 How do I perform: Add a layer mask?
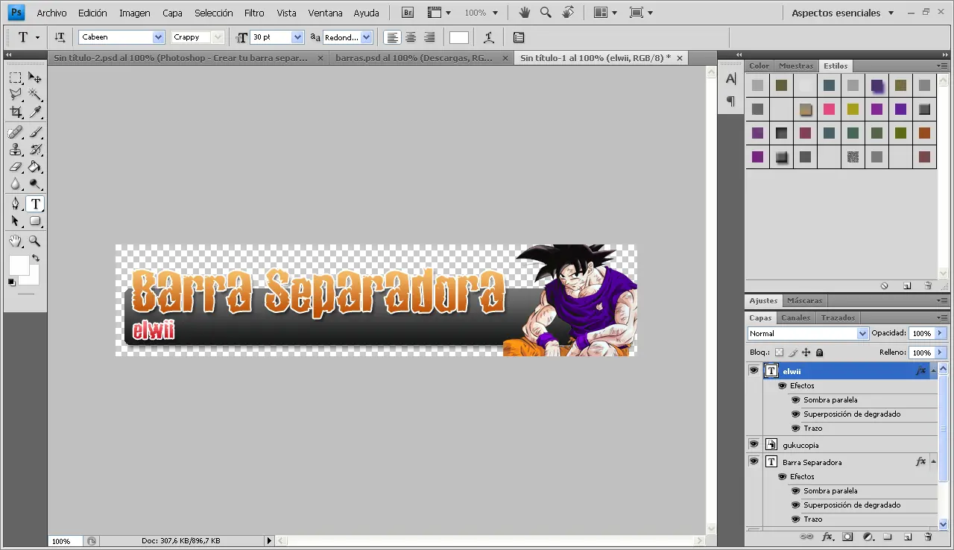[x=847, y=537]
